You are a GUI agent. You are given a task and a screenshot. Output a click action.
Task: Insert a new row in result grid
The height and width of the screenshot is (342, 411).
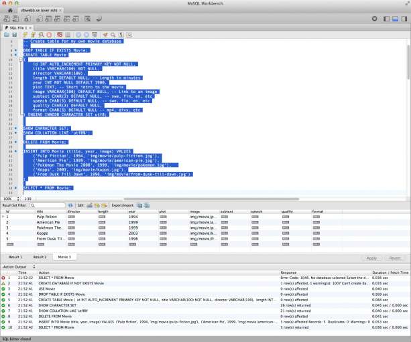pyautogui.click(x=97, y=205)
